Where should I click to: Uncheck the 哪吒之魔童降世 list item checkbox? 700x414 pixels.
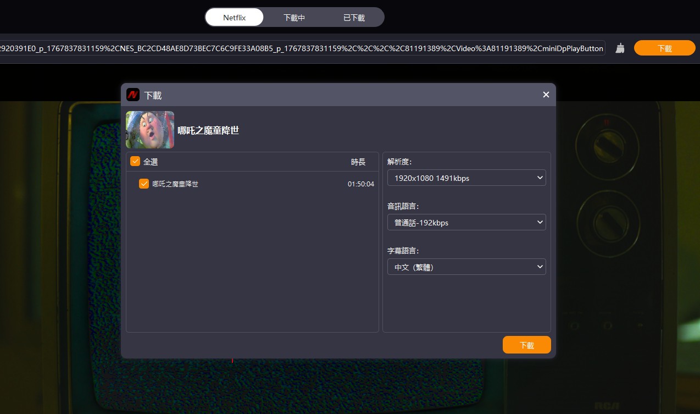(144, 184)
